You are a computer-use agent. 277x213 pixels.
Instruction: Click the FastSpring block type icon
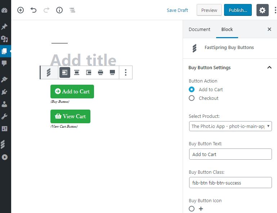click(49, 72)
